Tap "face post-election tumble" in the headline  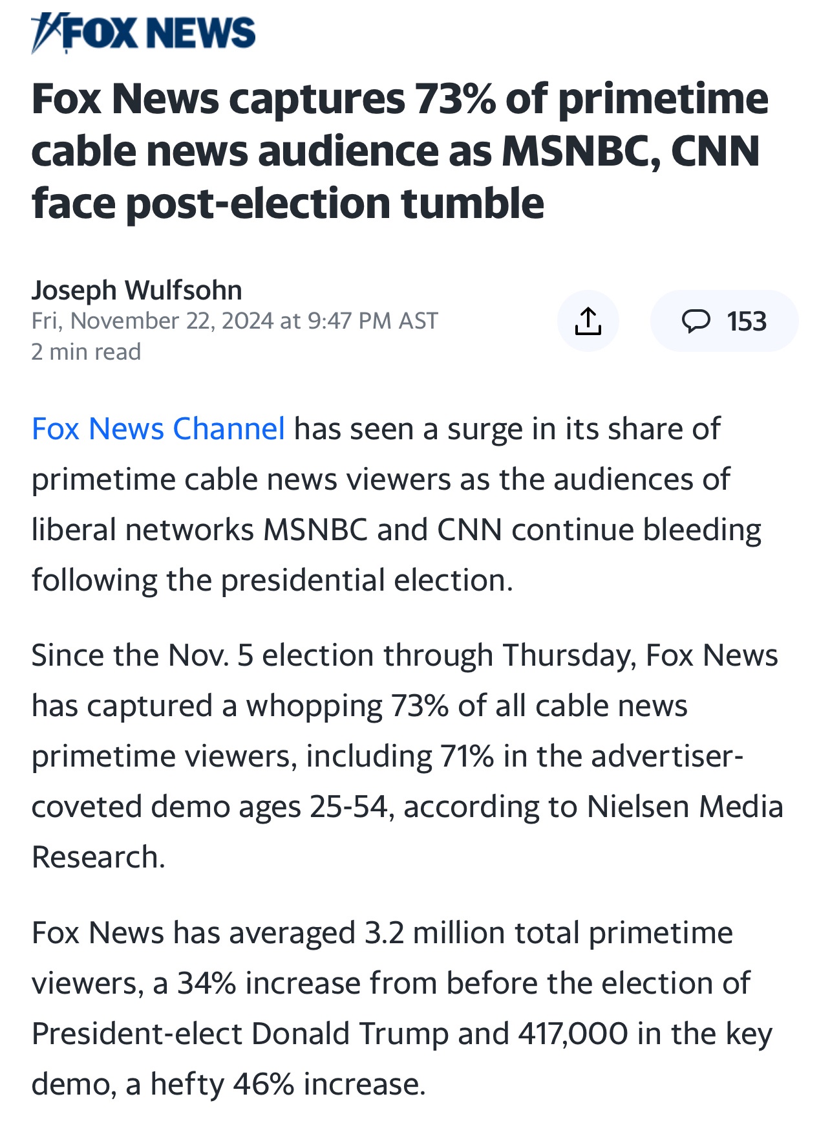[288, 203]
